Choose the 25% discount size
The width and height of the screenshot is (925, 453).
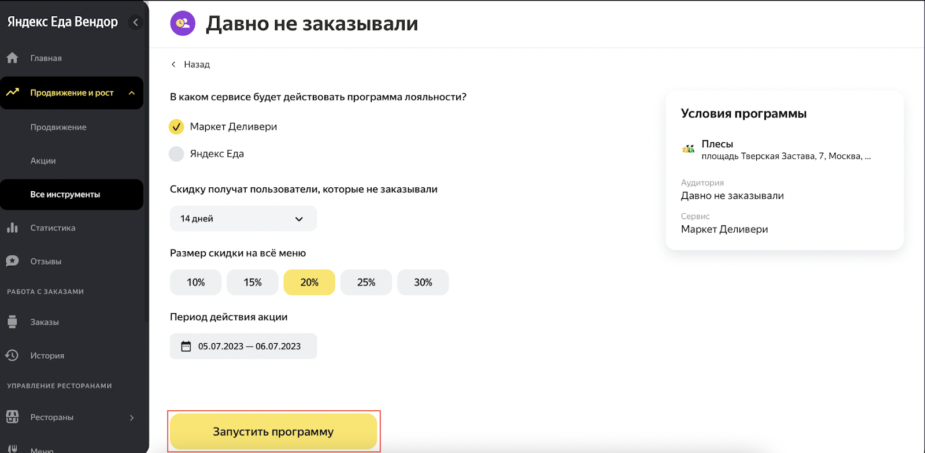click(x=366, y=283)
